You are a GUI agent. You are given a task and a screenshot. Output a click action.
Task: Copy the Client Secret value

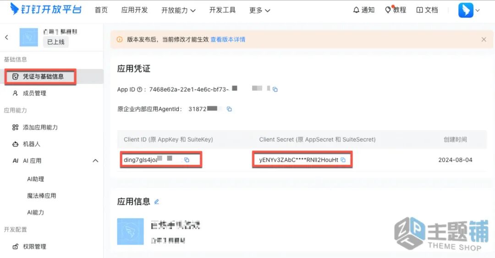pyautogui.click(x=343, y=160)
